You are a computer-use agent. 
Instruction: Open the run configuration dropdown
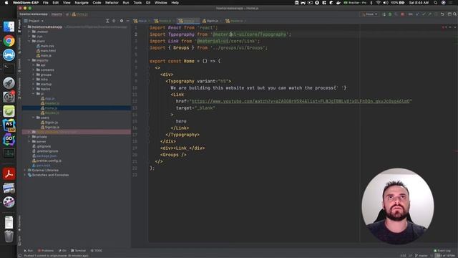point(370,14)
